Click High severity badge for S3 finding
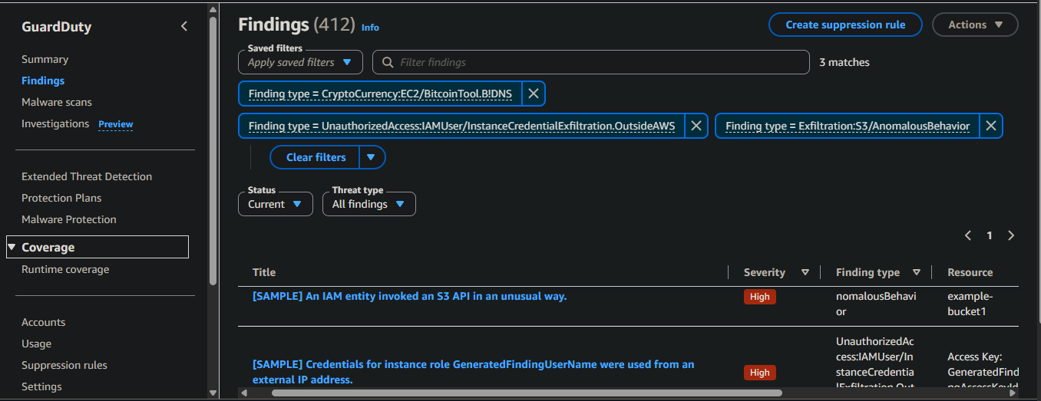The height and width of the screenshot is (401, 1041). point(760,297)
